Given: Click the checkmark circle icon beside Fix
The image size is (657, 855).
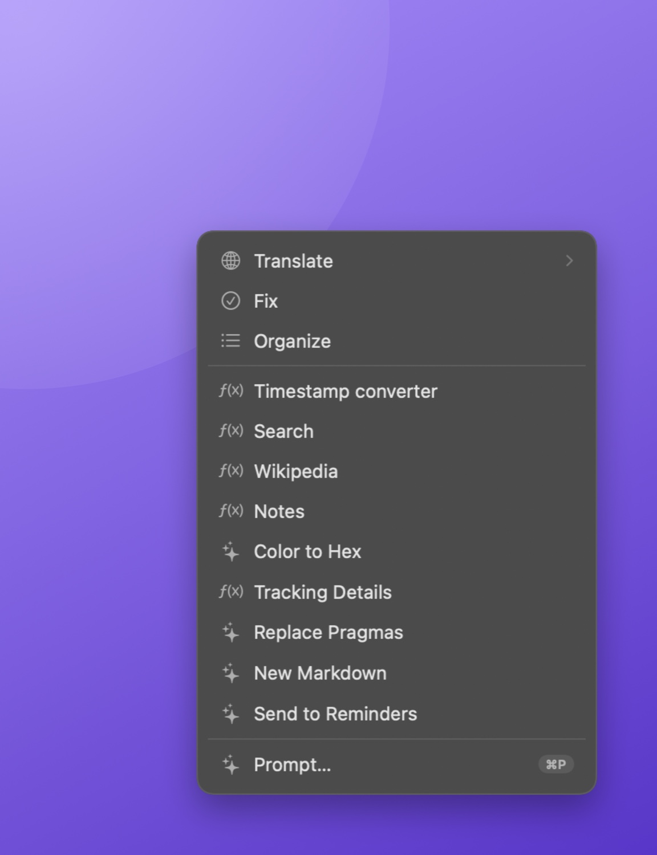Looking at the screenshot, I should tap(230, 301).
